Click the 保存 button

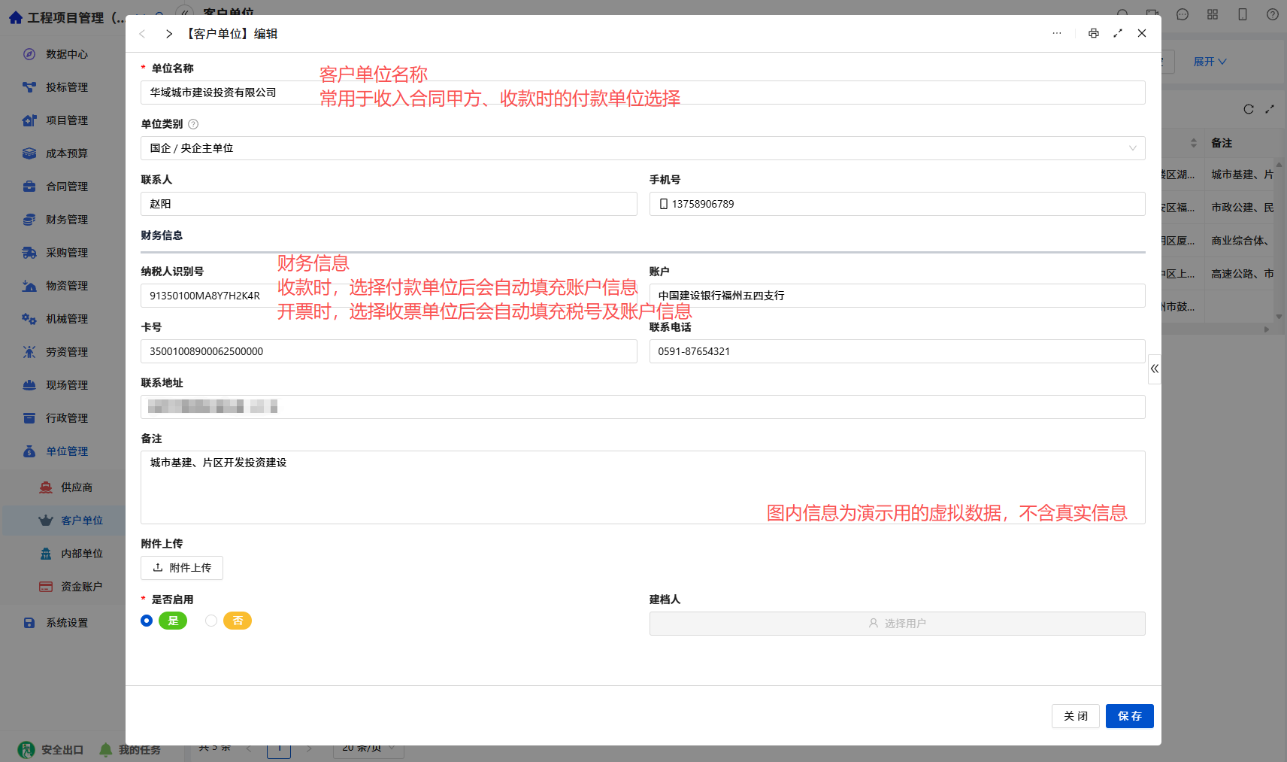pyautogui.click(x=1129, y=716)
